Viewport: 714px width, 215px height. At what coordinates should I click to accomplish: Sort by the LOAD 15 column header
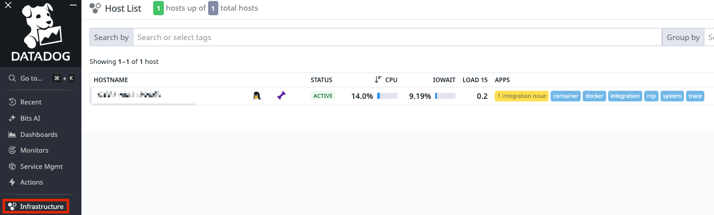[x=475, y=80]
